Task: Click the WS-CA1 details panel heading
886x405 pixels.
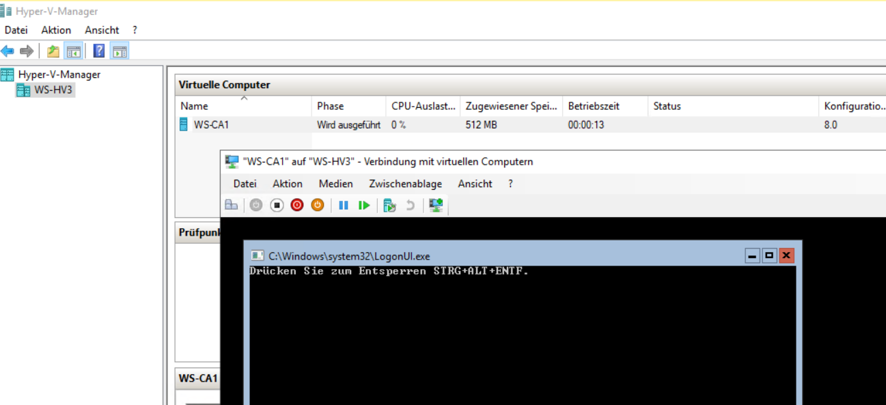Action: point(198,378)
